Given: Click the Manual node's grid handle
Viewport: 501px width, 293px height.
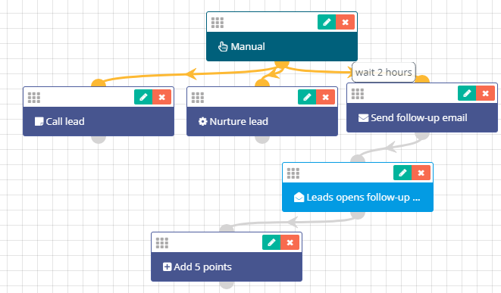Looking at the screenshot, I should pyautogui.click(x=218, y=23).
